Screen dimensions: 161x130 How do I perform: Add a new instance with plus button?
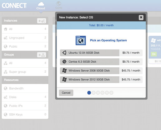pos(41,21)
